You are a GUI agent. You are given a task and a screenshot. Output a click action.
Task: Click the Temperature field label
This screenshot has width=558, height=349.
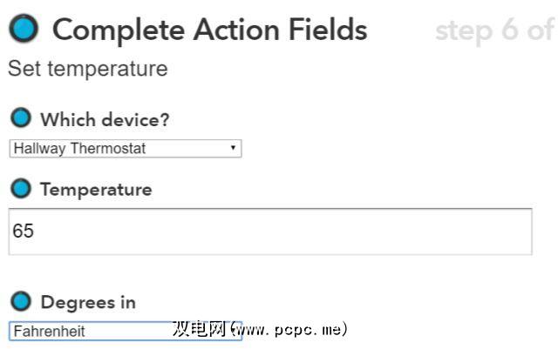click(96, 190)
